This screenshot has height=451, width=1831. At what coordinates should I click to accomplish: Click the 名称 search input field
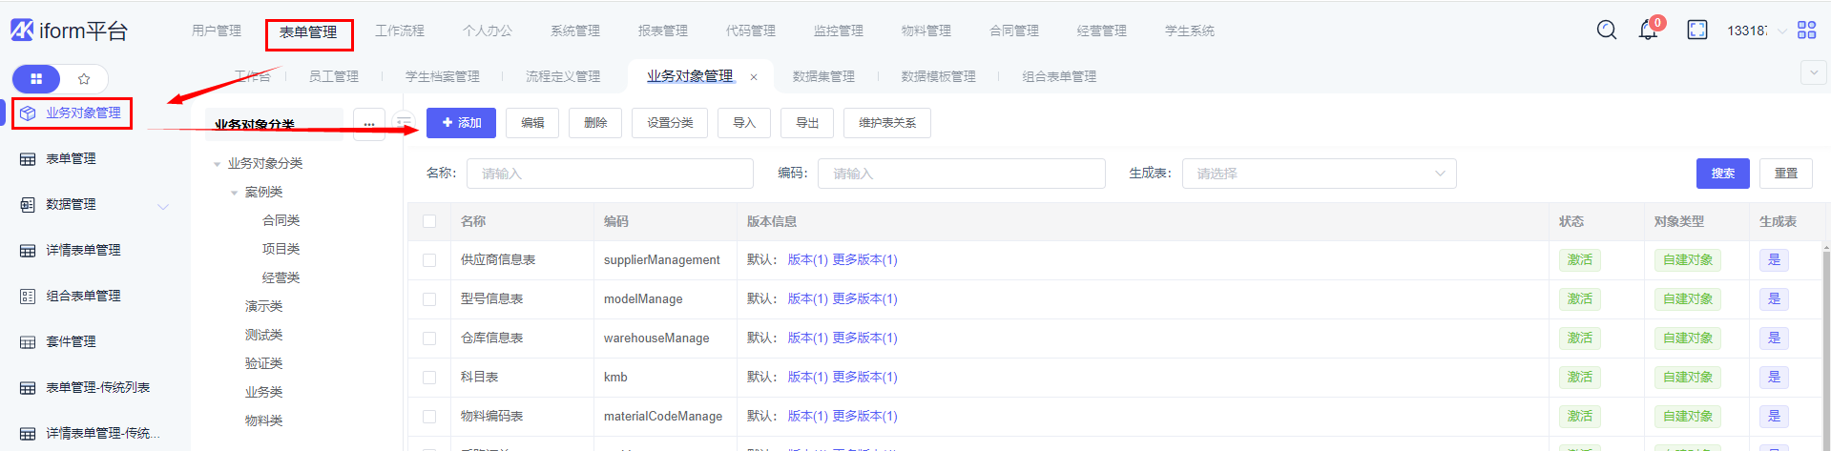pyautogui.click(x=610, y=174)
